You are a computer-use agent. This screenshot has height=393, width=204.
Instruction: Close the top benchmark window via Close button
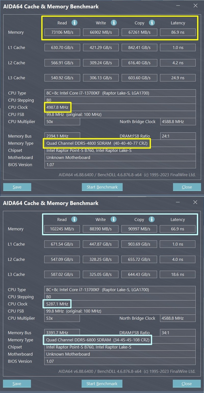187,187
